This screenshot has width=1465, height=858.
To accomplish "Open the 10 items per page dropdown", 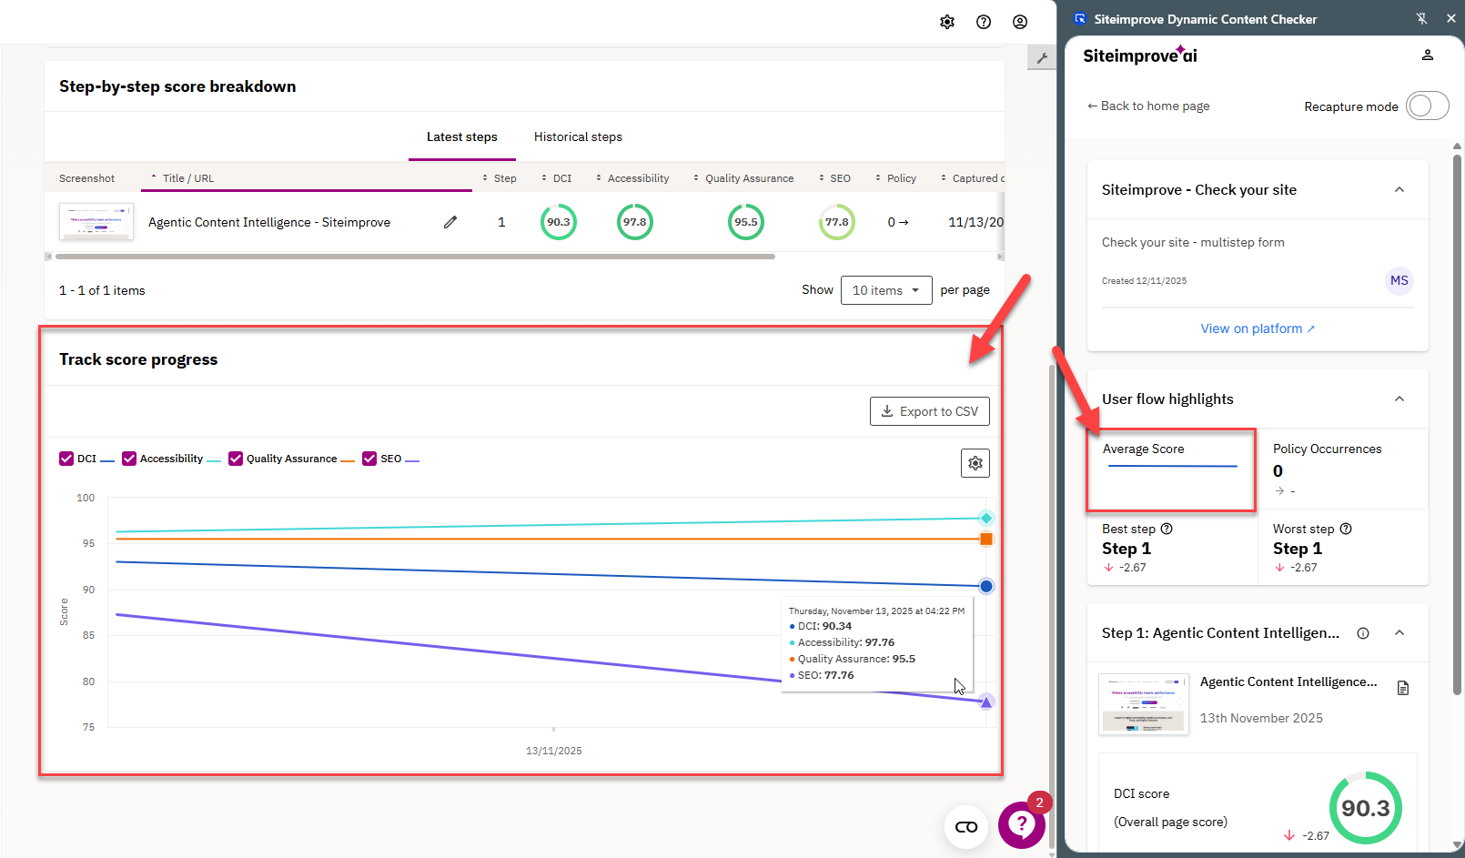I will 886,290.
